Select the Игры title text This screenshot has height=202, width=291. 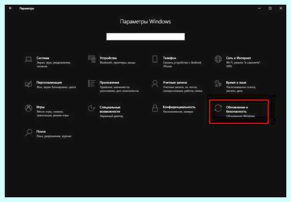[40, 107]
